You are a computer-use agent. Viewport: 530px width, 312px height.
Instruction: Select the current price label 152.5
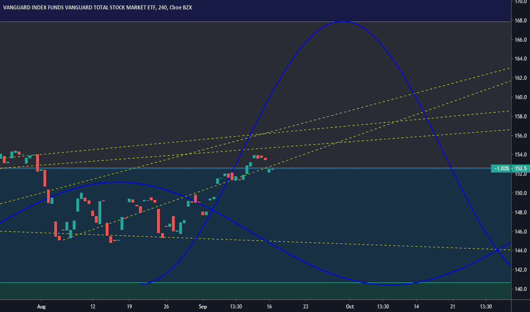pyautogui.click(x=520, y=168)
